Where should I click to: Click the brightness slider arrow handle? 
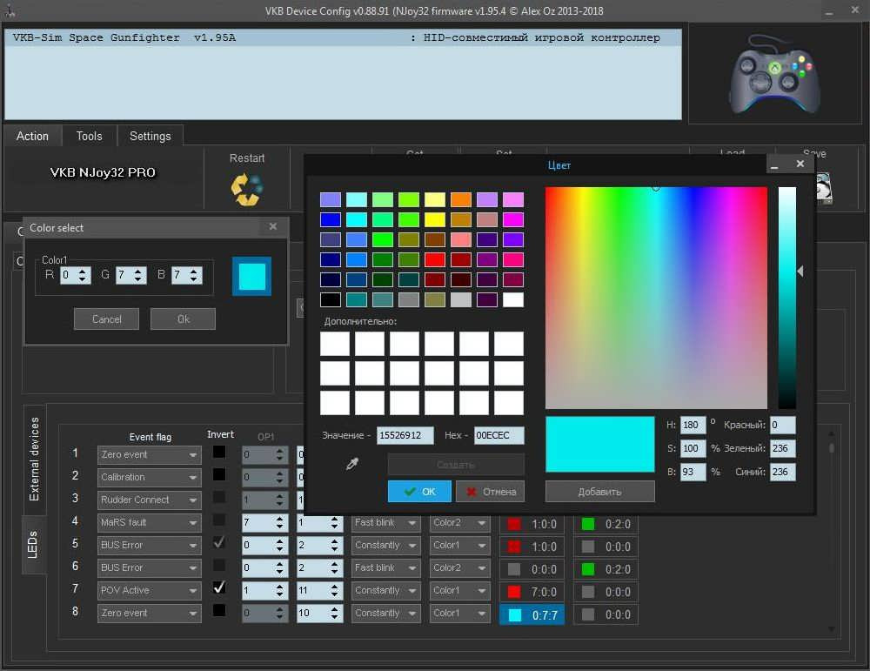(800, 271)
